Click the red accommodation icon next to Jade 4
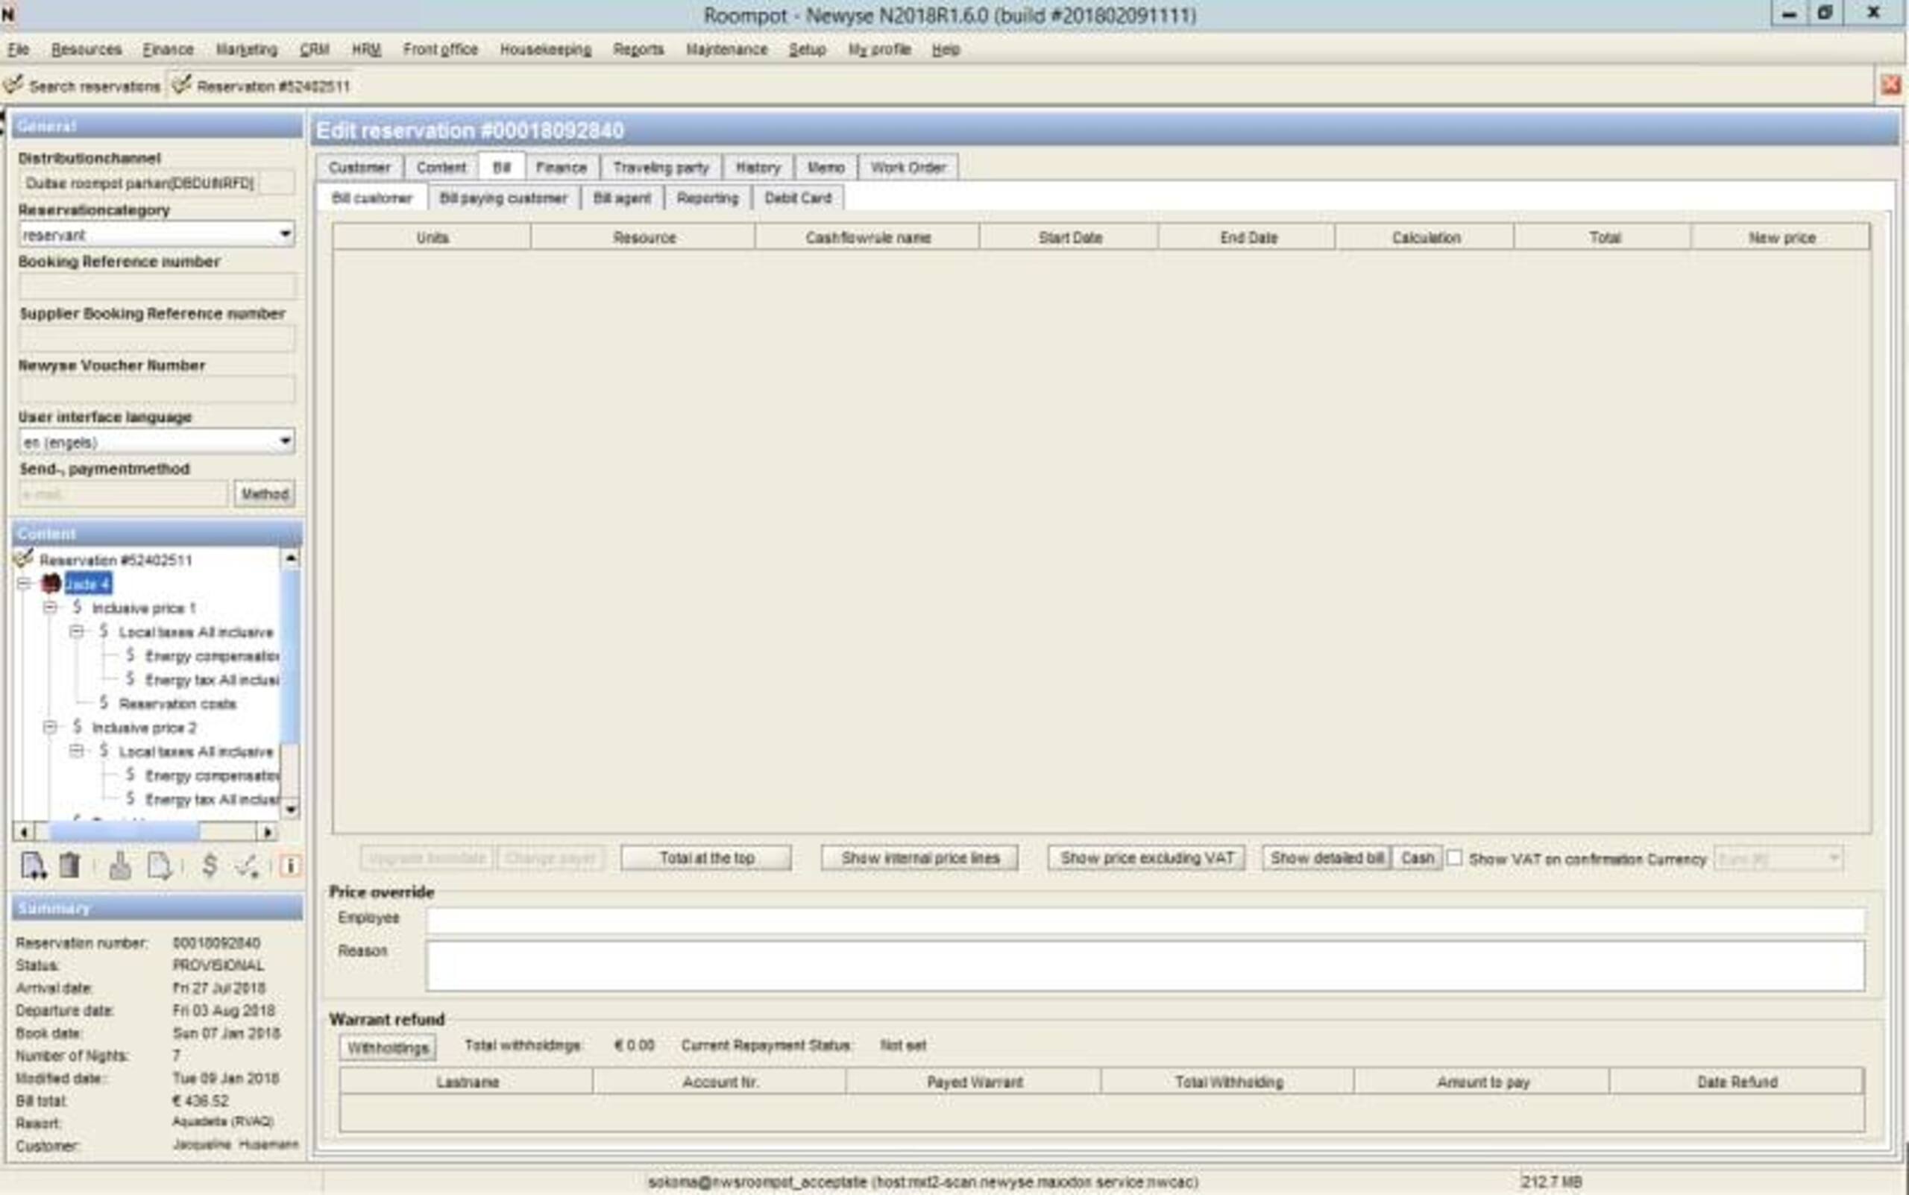 point(51,584)
